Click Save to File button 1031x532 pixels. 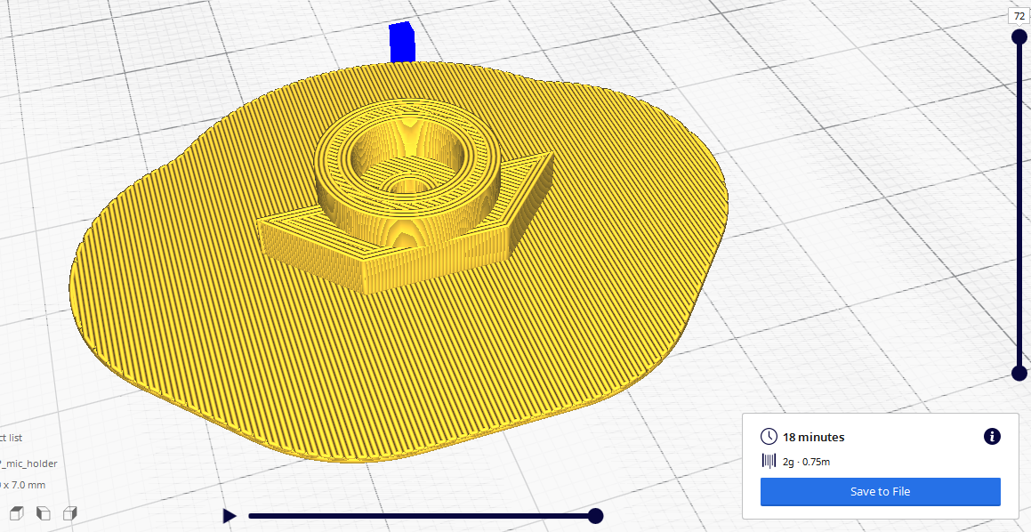880,492
